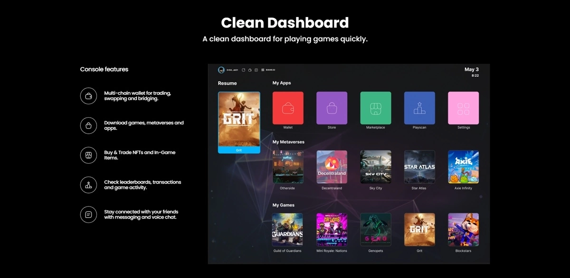Open the Decentraland metaverse thumbnail
This screenshot has width=570, height=278.
pos(332,167)
